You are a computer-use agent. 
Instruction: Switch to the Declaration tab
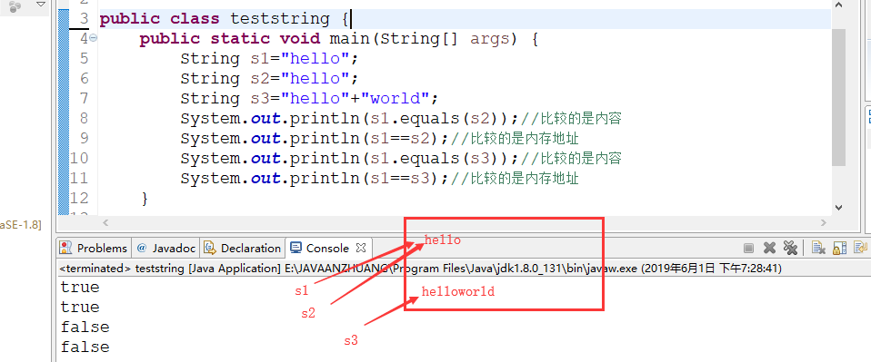pos(243,248)
